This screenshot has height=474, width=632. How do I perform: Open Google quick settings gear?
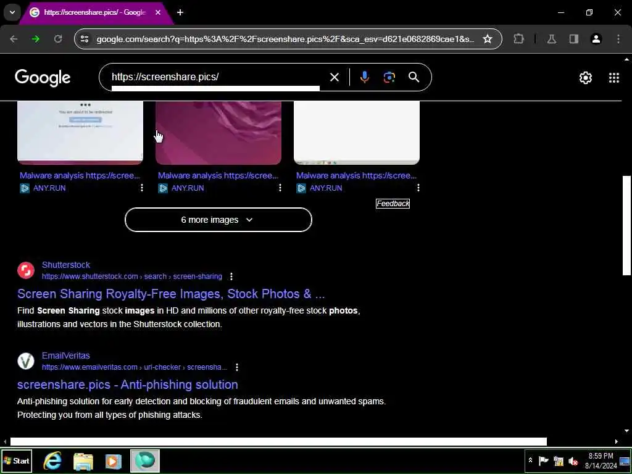pyautogui.click(x=586, y=77)
